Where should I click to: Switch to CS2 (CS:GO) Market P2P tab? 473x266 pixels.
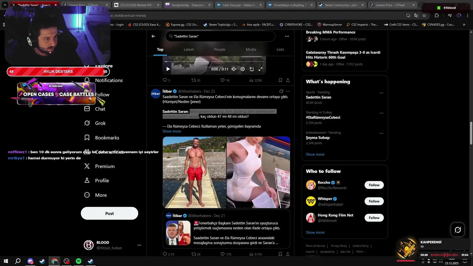tap(136, 5)
